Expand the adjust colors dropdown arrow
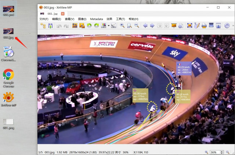The image size is (235, 155). click(x=109, y=26)
